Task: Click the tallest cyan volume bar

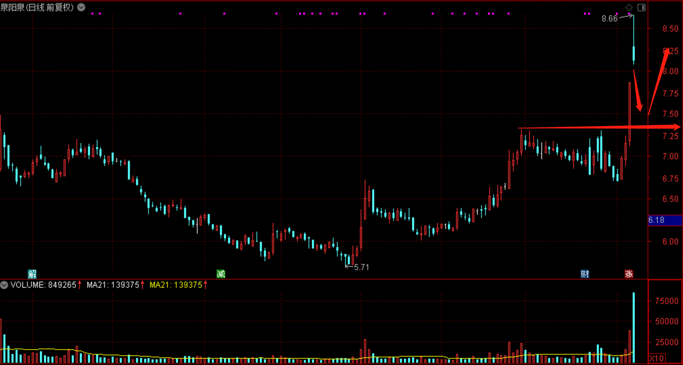Action: 633,328
